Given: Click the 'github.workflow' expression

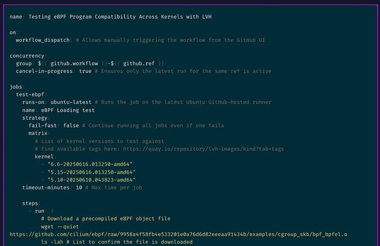Looking at the screenshot, I should click(74, 64).
